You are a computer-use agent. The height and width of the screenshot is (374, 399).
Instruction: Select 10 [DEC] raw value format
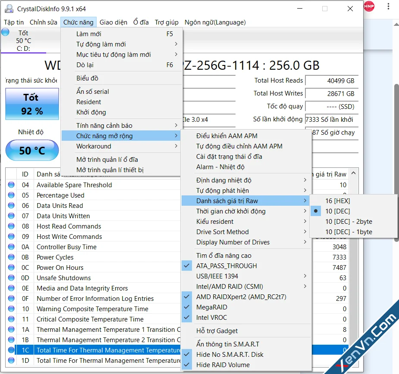coord(353,211)
